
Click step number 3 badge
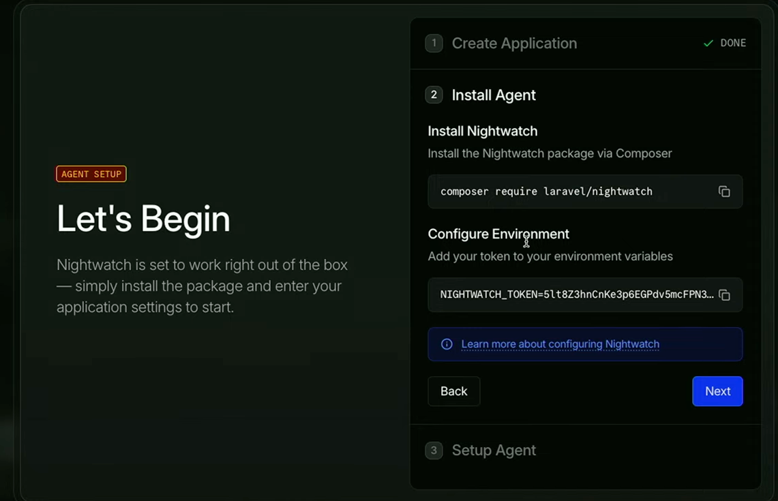(434, 451)
